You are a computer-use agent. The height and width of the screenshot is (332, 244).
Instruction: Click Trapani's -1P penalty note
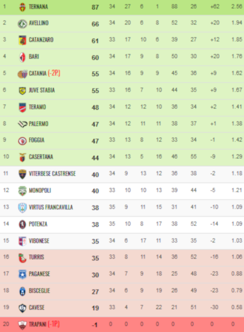tap(53, 324)
